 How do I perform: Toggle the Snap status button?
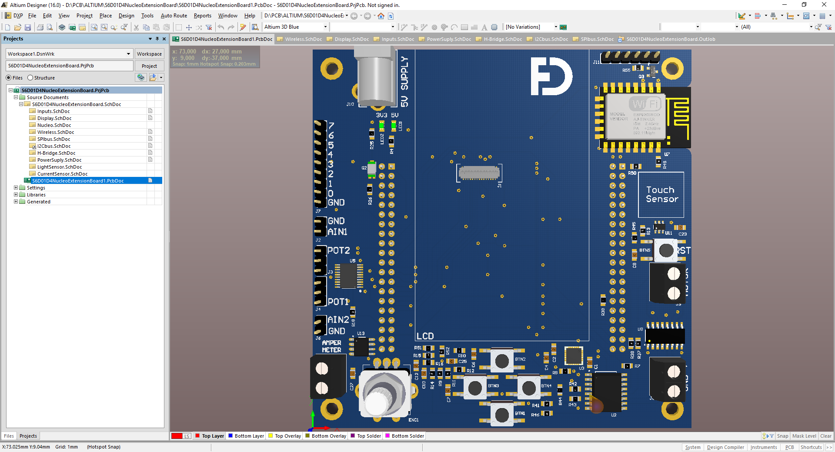[782, 436]
